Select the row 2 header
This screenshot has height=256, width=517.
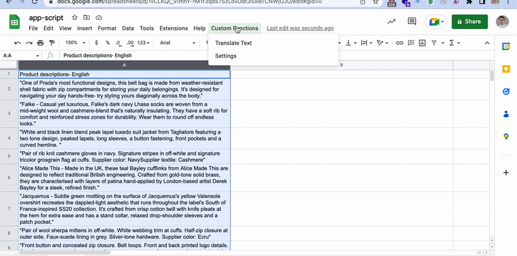pos(9,89)
